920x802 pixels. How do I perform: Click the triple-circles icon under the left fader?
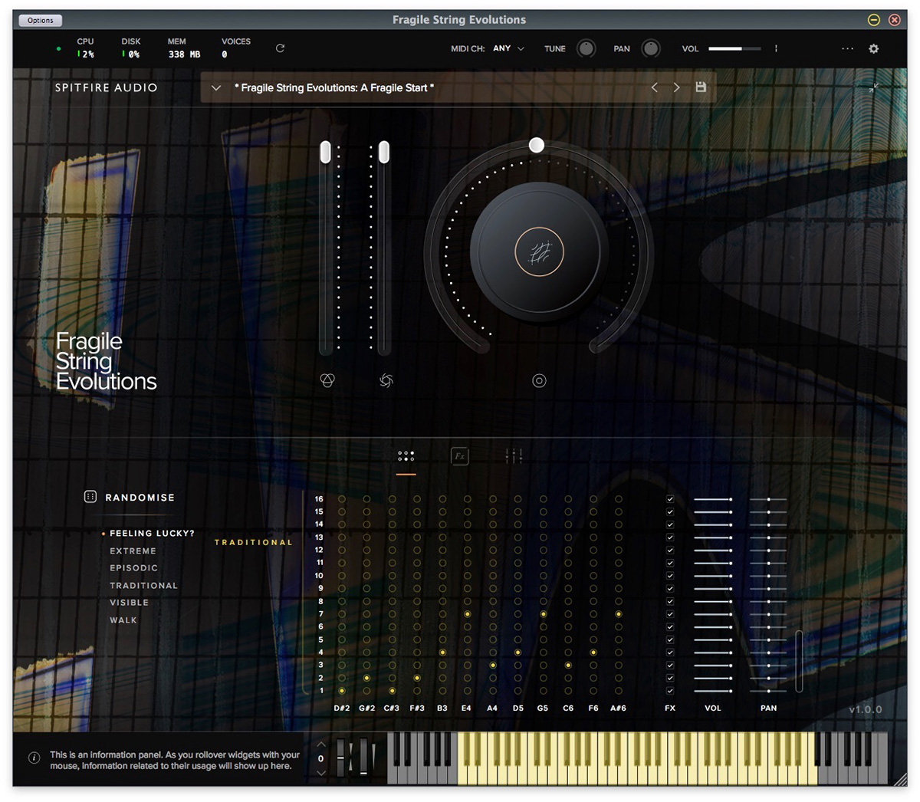click(326, 380)
